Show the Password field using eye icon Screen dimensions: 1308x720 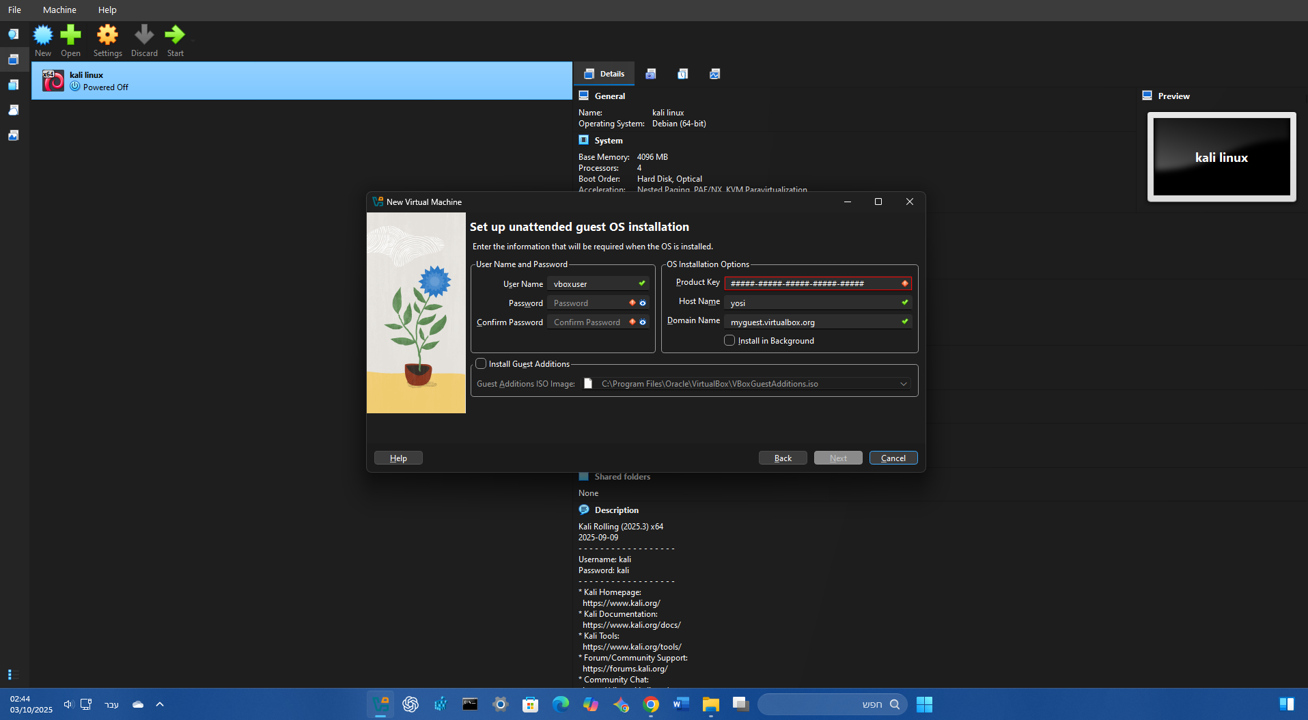point(643,303)
